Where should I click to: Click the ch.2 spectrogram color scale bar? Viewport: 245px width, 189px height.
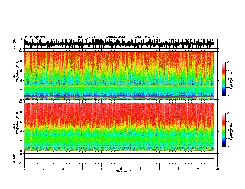point(224,130)
